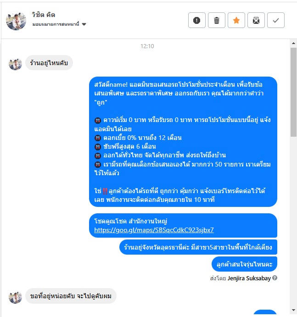Click the scrollbar down arrow
Viewport: 297px width, 317px height.
(x=294, y=310)
